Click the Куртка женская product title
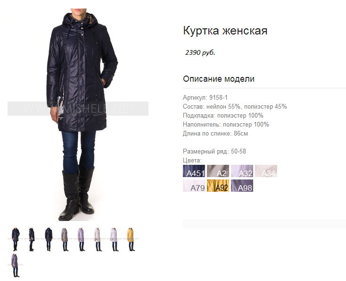346x281 pixels. pos(225,31)
